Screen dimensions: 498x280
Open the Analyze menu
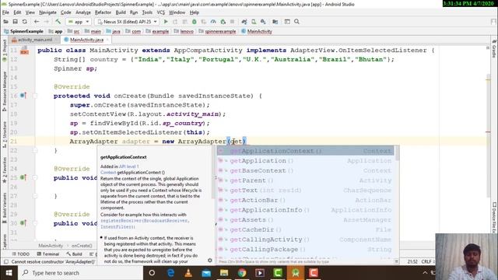pyautogui.click(x=83, y=12)
